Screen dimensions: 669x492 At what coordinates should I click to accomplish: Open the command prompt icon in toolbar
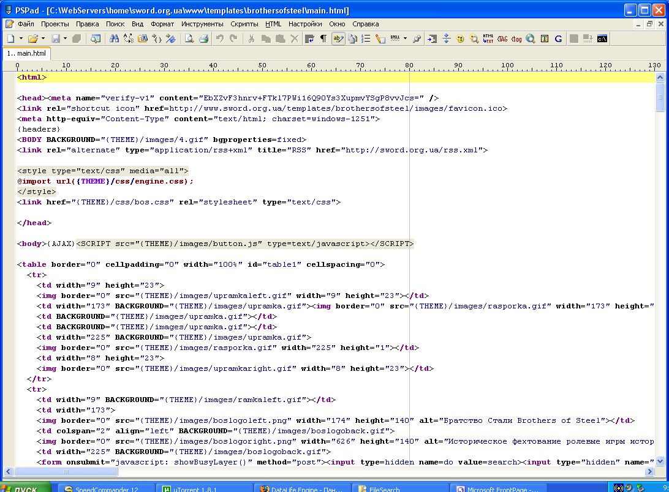pos(602,39)
